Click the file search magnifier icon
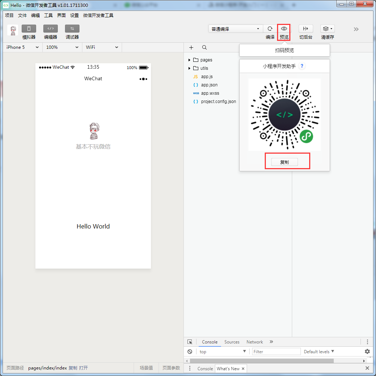 pos(204,47)
